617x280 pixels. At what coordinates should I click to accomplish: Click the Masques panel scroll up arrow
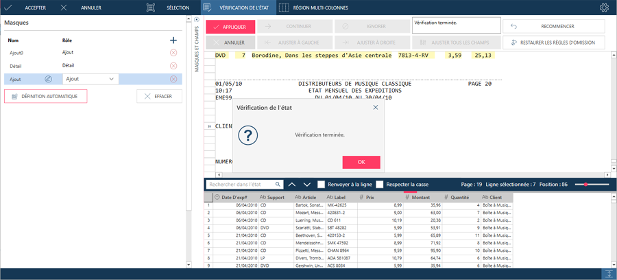pos(188,18)
